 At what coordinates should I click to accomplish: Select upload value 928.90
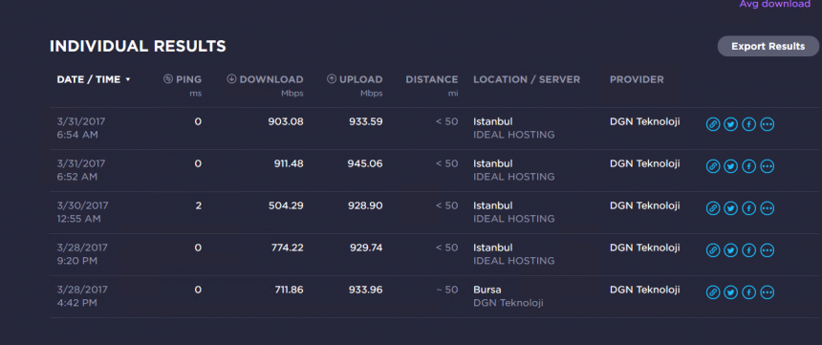coord(365,205)
